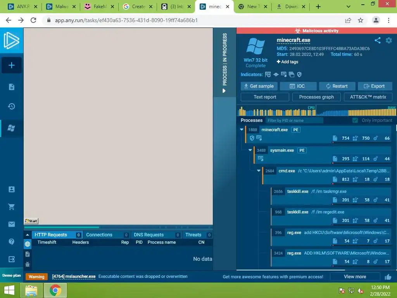Click Add tags link
The image size is (397, 298).
tap(287, 62)
